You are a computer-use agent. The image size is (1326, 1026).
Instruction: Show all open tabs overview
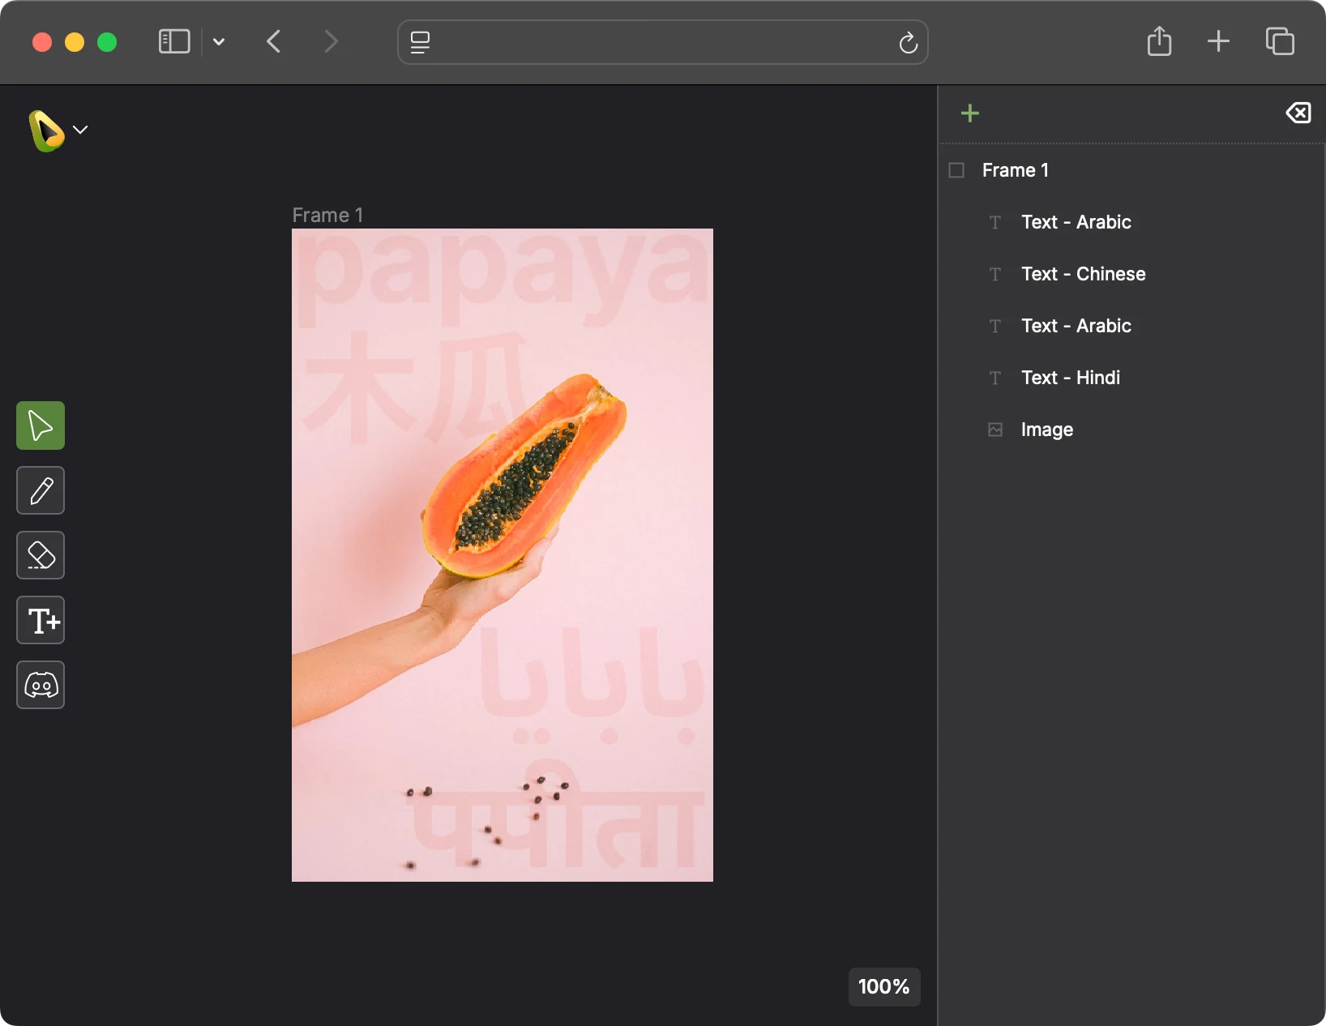coord(1281,41)
